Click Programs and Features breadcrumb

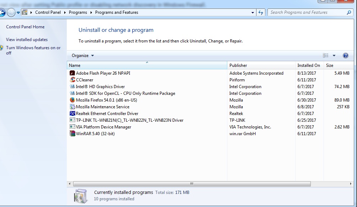[x=117, y=12]
